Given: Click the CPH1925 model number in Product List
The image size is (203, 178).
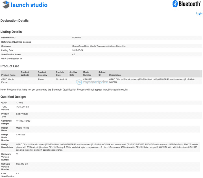Looking at the screenshot, I should (88, 80).
